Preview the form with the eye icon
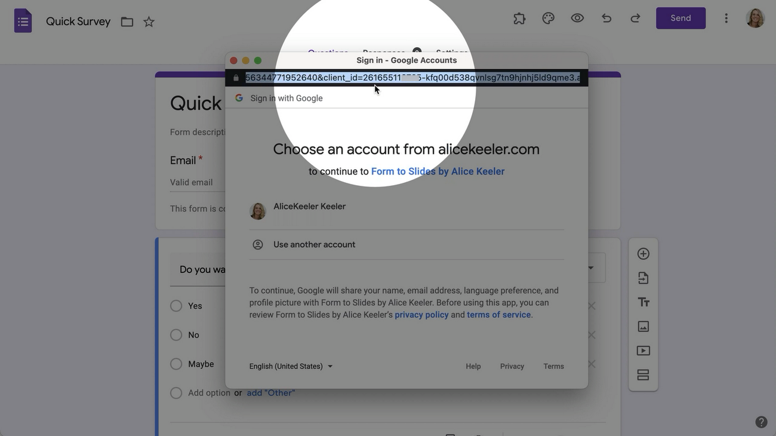776x436 pixels. (x=577, y=19)
